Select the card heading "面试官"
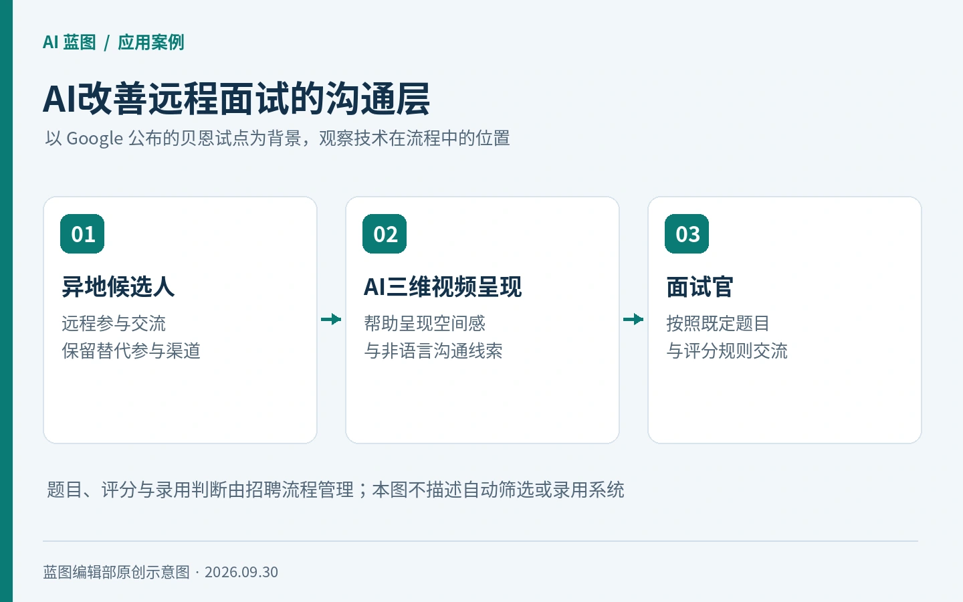Screen dimensions: 963x602 pos(700,287)
